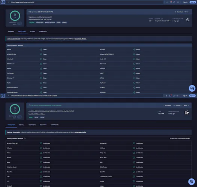
Task: Follow automate checks link in lower banner
Action: click(81, 132)
